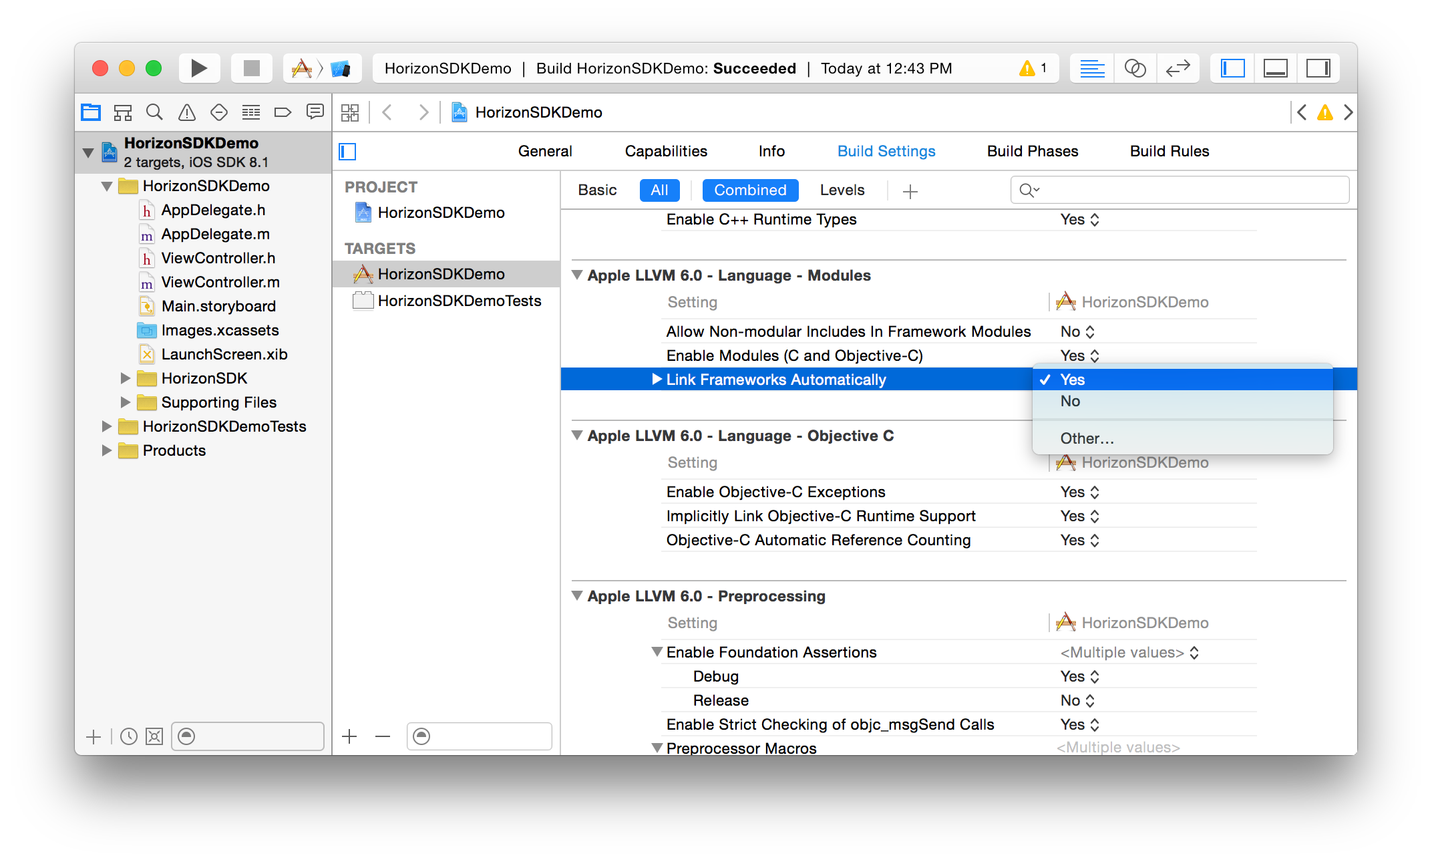Show the Standard editor
This screenshot has height=862, width=1432.
click(x=1092, y=68)
